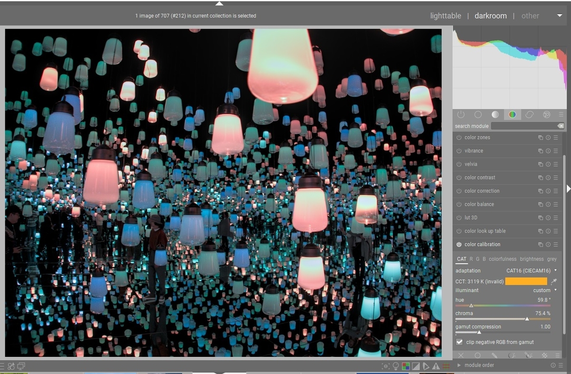
Task: Reset the color correction module
Action: 548,191
